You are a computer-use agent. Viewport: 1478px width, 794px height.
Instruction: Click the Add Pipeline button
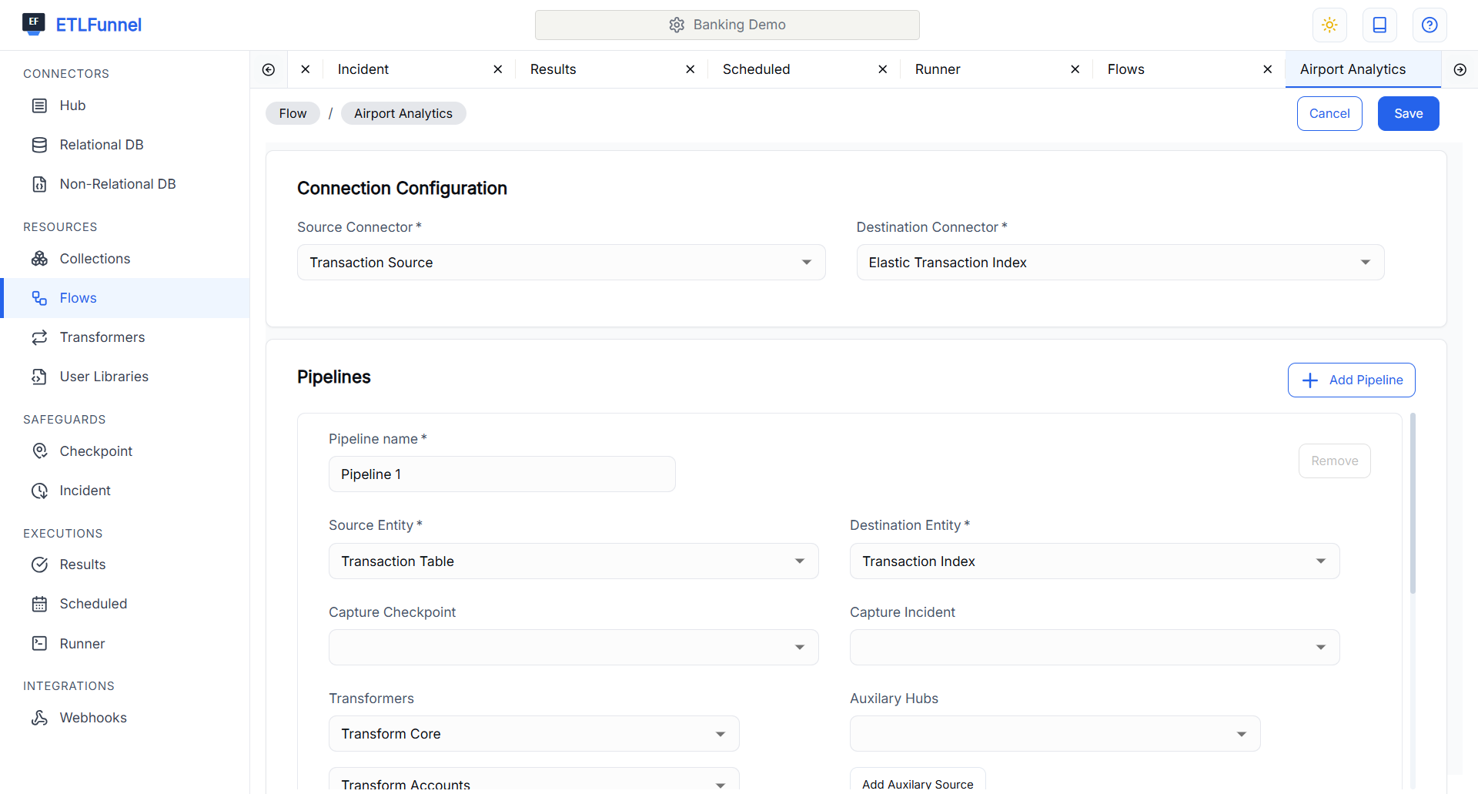1351,380
